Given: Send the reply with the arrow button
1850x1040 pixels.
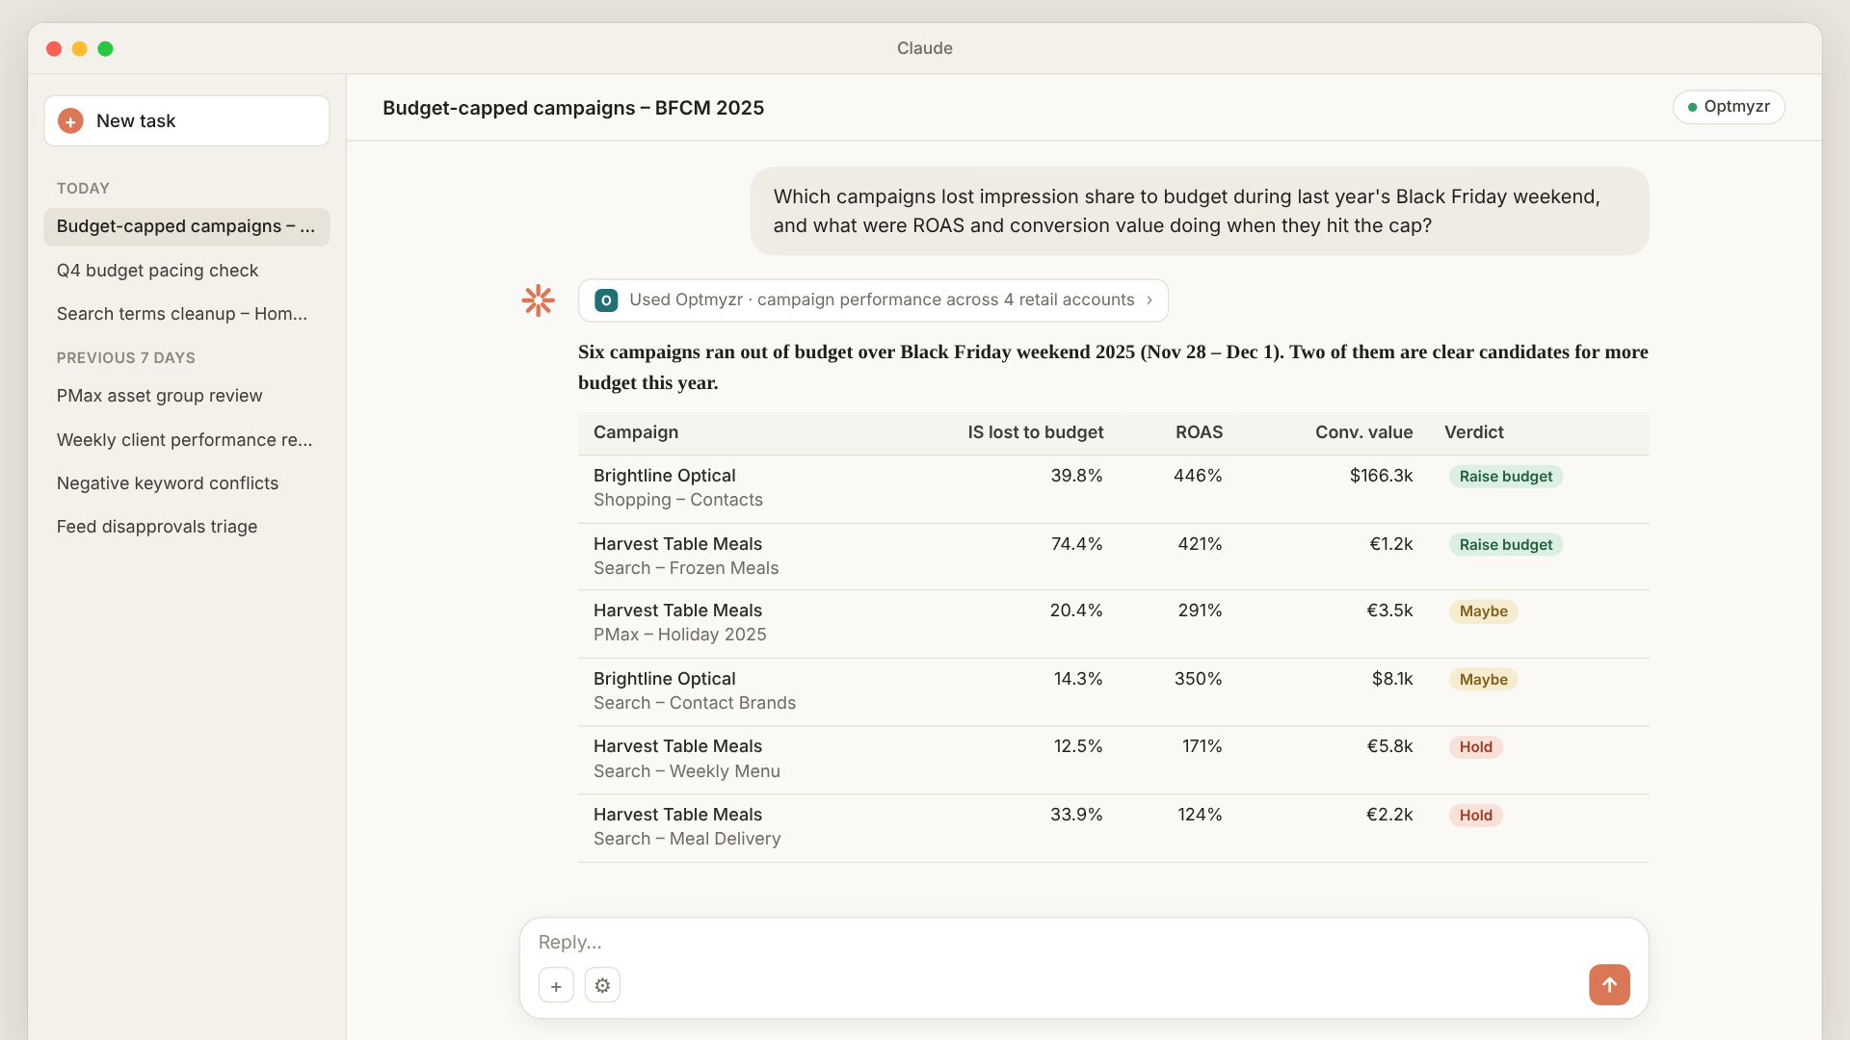Looking at the screenshot, I should (1609, 984).
